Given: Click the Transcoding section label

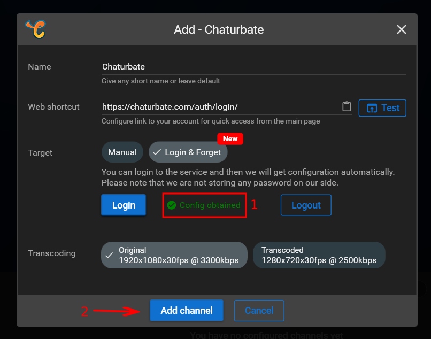Looking at the screenshot, I should [x=51, y=253].
